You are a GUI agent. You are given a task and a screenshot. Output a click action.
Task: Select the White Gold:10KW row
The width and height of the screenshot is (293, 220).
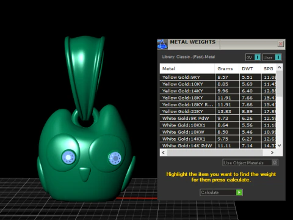click(218, 132)
